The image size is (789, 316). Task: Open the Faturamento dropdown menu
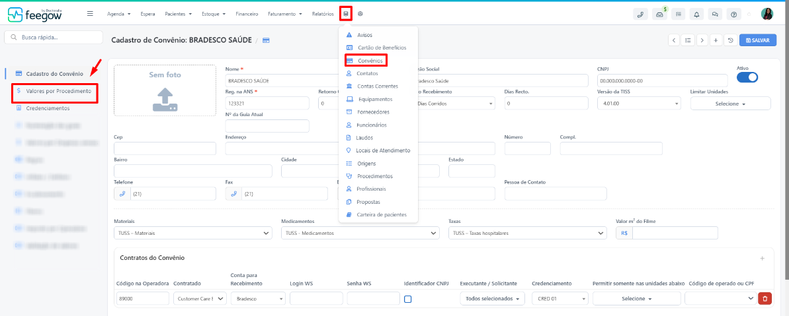click(285, 14)
